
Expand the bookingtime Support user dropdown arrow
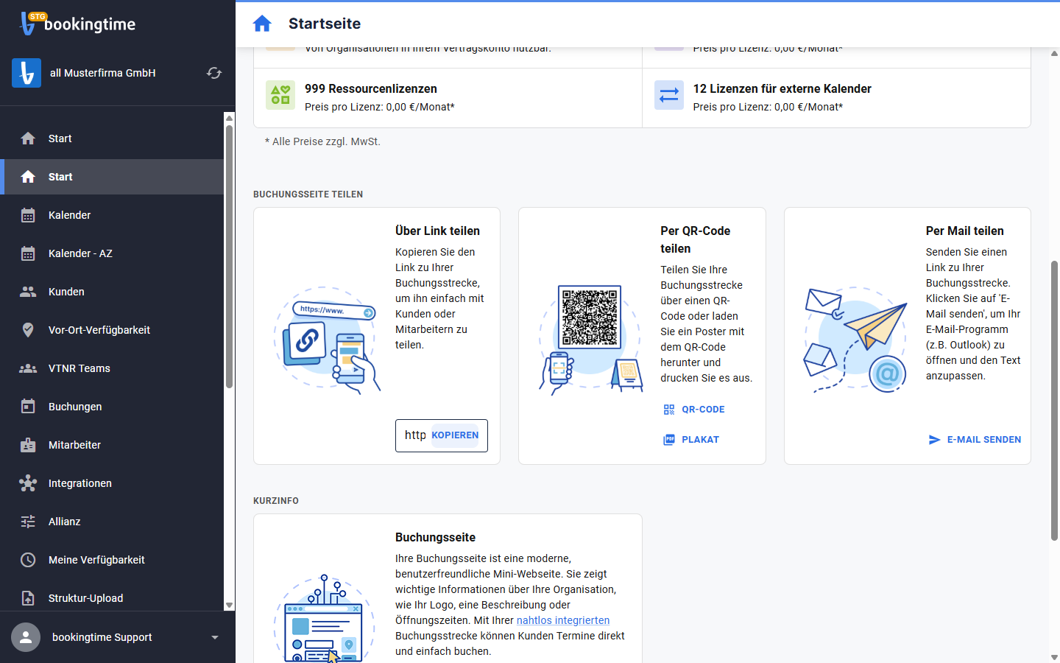[215, 637]
